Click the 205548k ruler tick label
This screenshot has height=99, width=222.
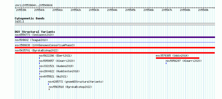[x=185, y=10]
